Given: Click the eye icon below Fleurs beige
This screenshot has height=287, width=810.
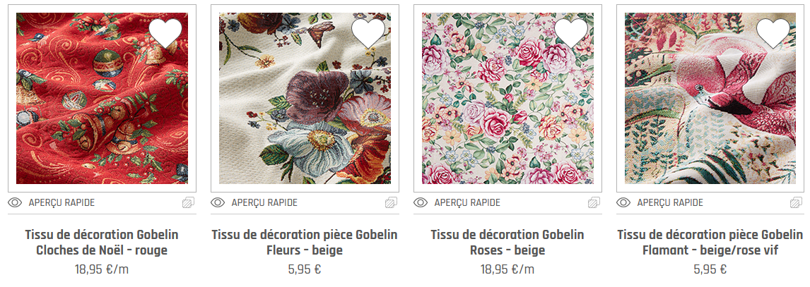Looking at the screenshot, I should click(218, 202).
